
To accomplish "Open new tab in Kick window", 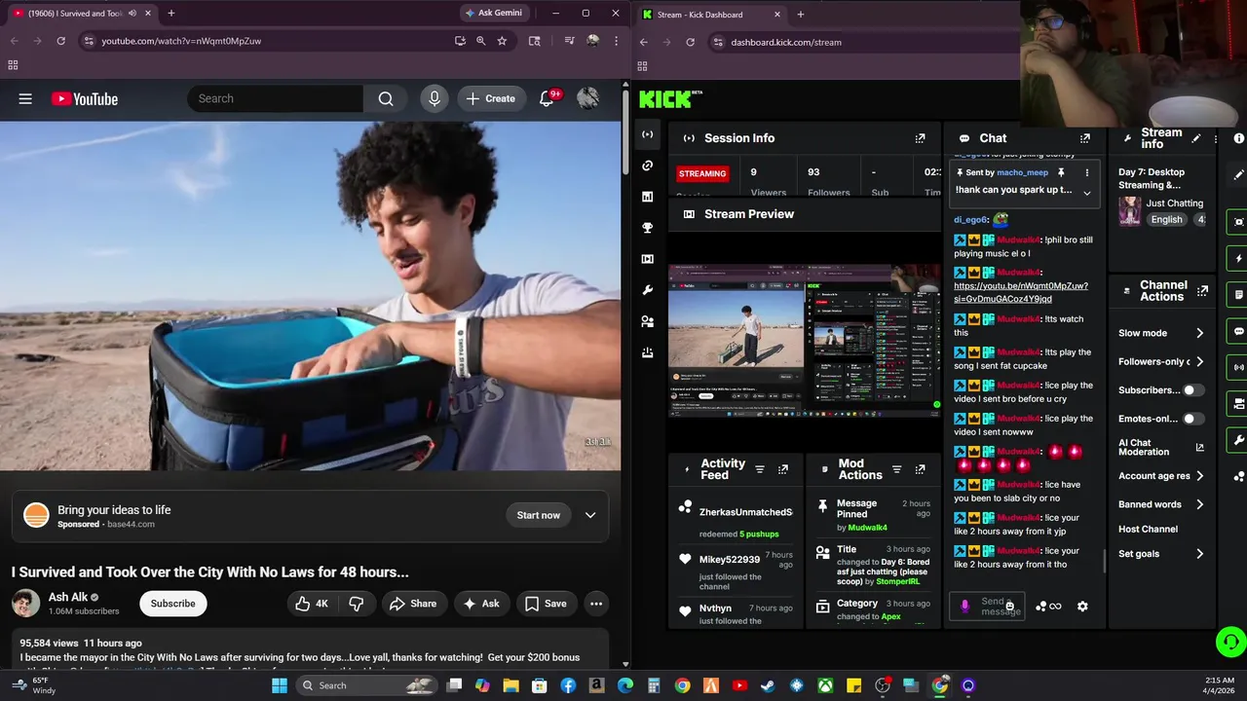I will point(800,15).
